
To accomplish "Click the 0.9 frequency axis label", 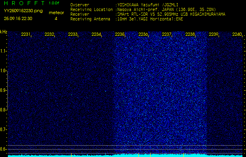I will [x=3, y=90].
